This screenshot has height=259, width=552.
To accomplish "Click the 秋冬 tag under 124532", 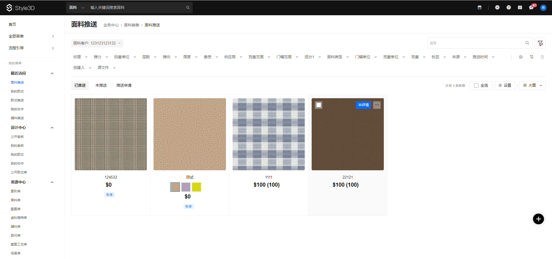I will (110, 195).
